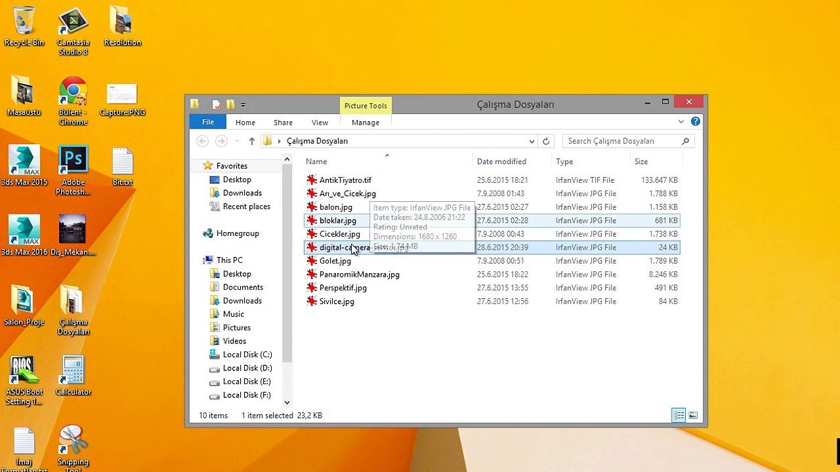This screenshot has width=840, height=472.
Task: Refresh the Çalışma Dosyaları folder view
Action: [x=546, y=141]
